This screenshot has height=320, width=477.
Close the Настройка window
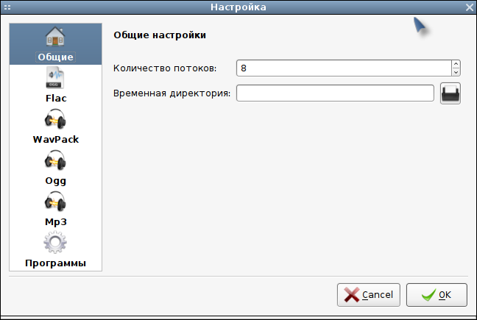point(470,7)
